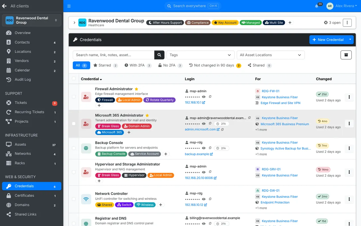Viewport: 361px width, 226px height.
Task: Add a tag with the plus icon beside Multi Site
Action: (x=290, y=23)
